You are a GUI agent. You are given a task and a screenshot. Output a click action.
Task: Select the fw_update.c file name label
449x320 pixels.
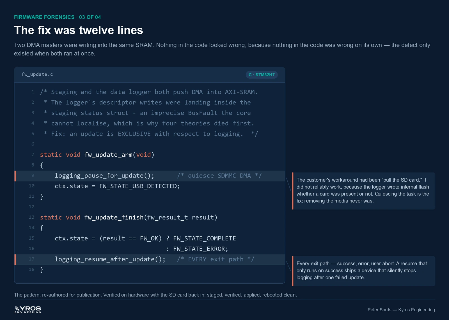[37, 74]
